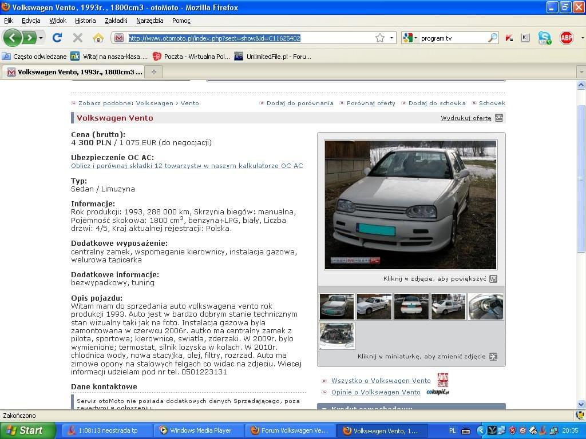Click the red shield security tray icon
This screenshot has width=586, height=439.
(512, 431)
